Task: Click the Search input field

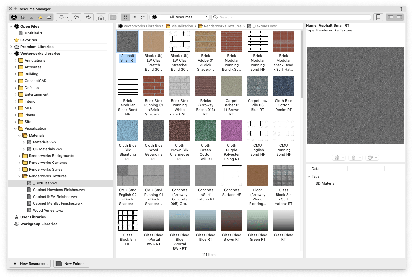Action: [291, 17]
